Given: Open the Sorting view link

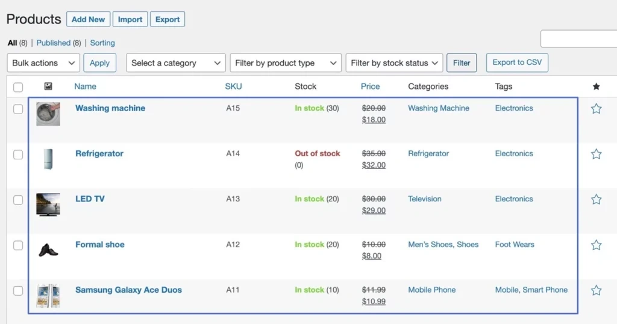Looking at the screenshot, I should [x=102, y=43].
